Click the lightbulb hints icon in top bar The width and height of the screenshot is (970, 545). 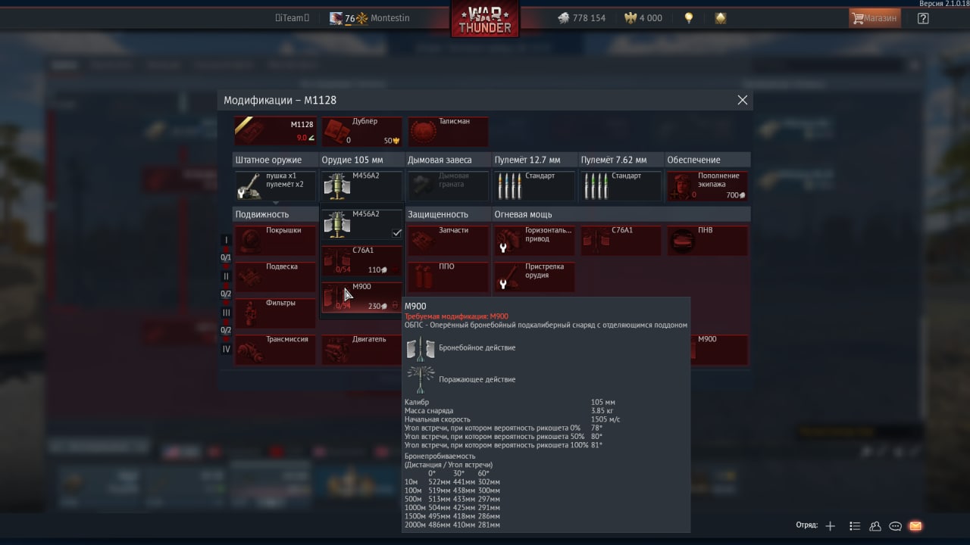(688, 18)
